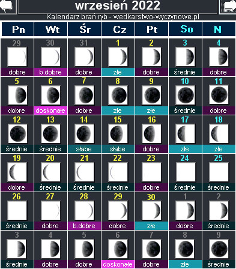Click full moon icon for September 10
236x269 pixels.
(185, 95)
